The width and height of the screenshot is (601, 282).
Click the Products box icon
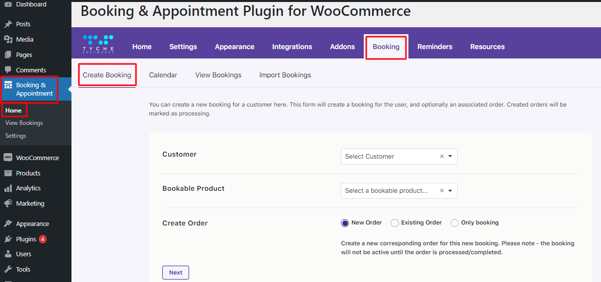pyautogui.click(x=8, y=173)
